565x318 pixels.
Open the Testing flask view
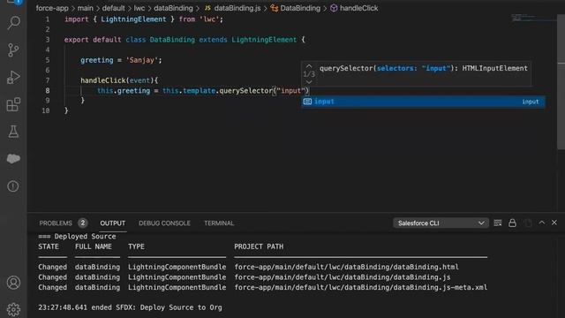coord(13,132)
